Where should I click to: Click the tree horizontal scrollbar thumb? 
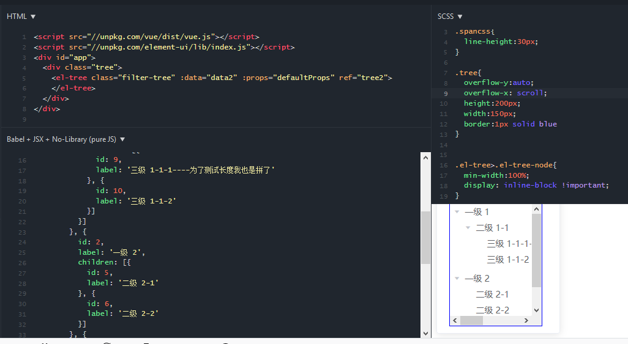(471, 320)
